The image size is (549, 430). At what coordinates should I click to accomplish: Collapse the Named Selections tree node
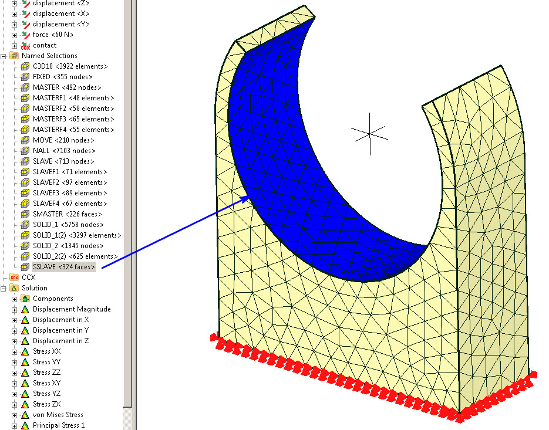tap(3, 56)
